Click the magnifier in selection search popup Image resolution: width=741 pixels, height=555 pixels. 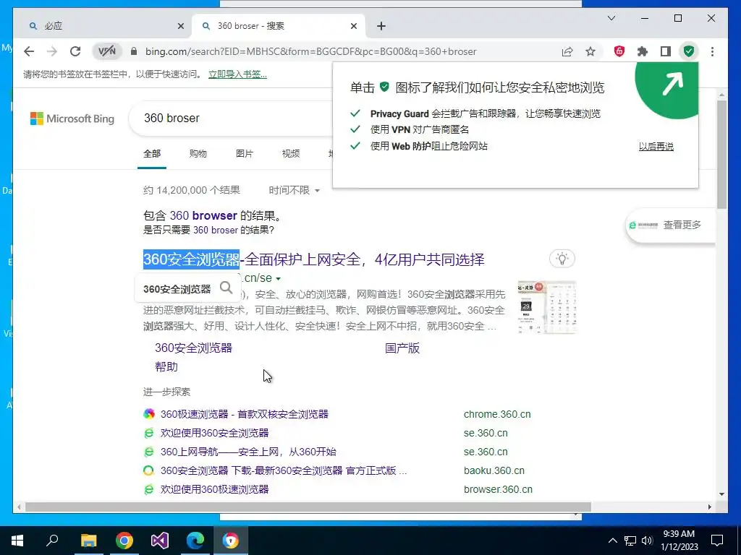[226, 288]
